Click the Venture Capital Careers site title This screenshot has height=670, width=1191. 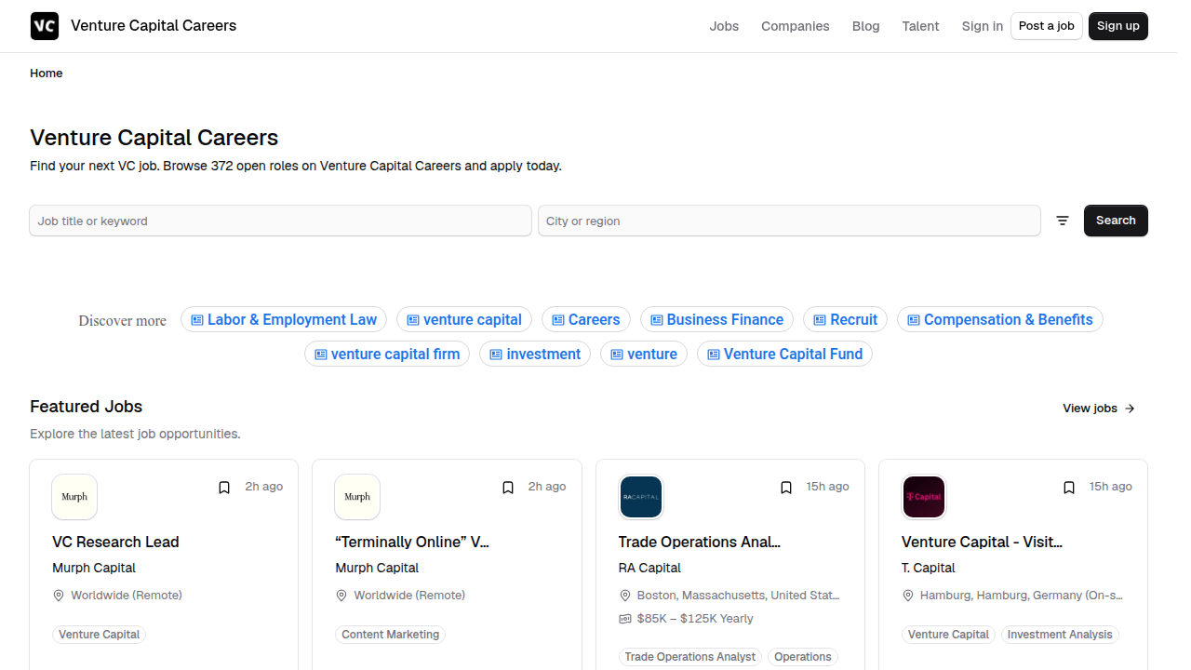(154, 26)
